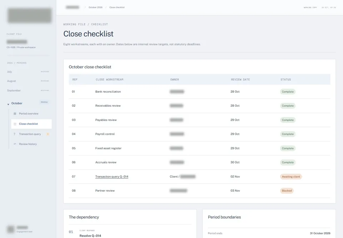This screenshot has height=238, width=343.
Task: Click the 03 Nov review date
Action: point(235,191)
